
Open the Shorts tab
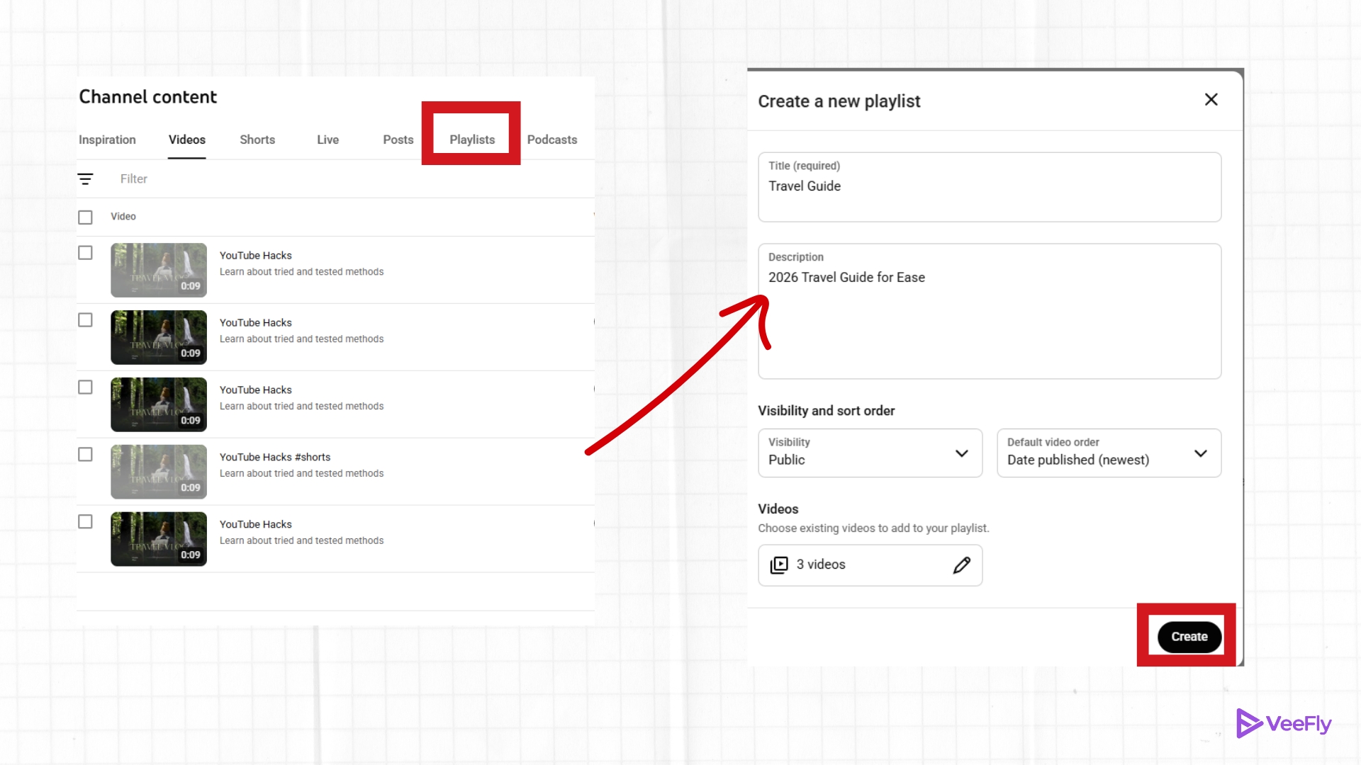(257, 140)
